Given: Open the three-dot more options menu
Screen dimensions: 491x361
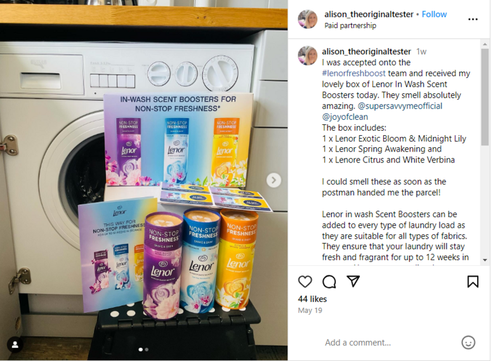Looking at the screenshot, I should (473, 20).
